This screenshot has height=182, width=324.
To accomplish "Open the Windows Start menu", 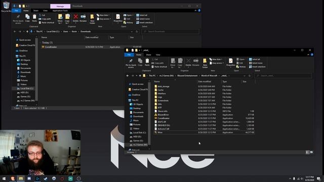I will pyautogui.click(x=4, y=178).
